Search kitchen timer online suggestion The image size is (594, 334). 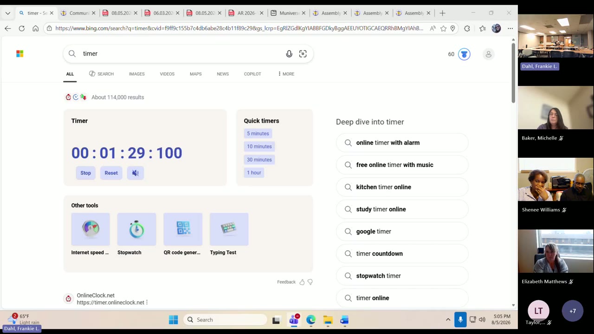(402, 187)
